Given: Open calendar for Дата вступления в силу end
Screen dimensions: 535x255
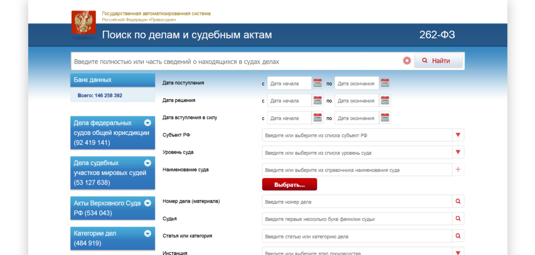Looking at the screenshot, I should tap(385, 118).
